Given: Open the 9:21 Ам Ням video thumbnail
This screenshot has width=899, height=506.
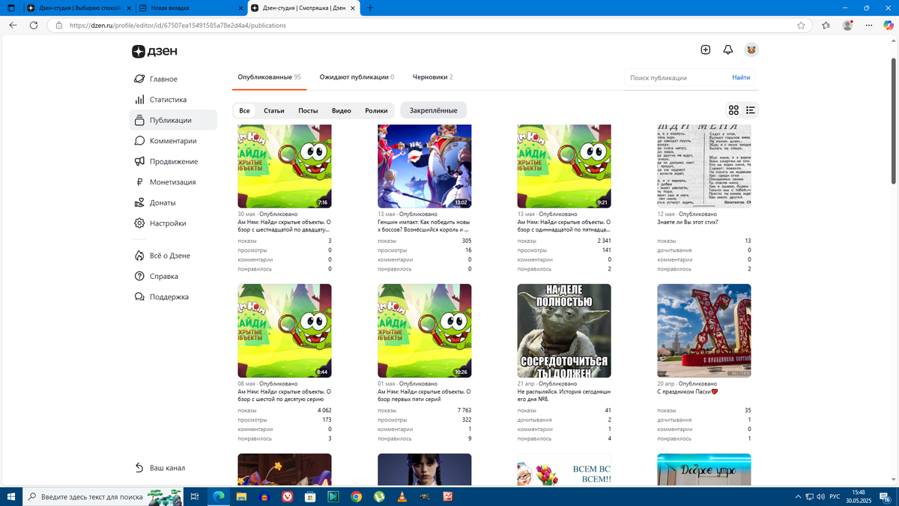Looking at the screenshot, I should (x=564, y=166).
